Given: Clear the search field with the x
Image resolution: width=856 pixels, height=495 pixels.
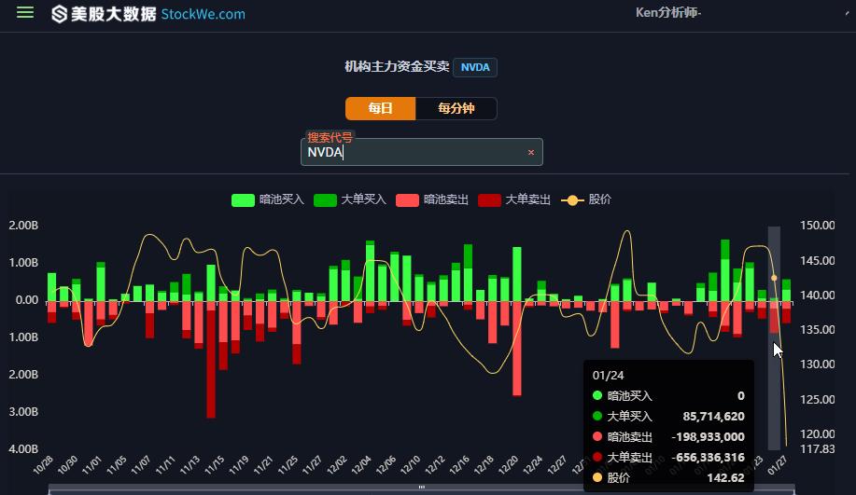Looking at the screenshot, I should [530, 153].
